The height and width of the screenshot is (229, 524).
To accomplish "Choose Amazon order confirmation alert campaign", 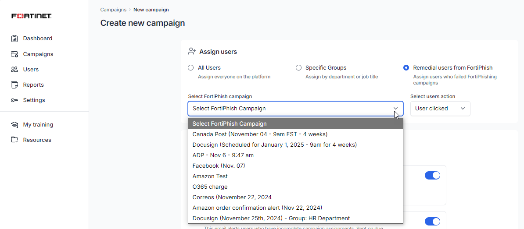I will (295, 208).
